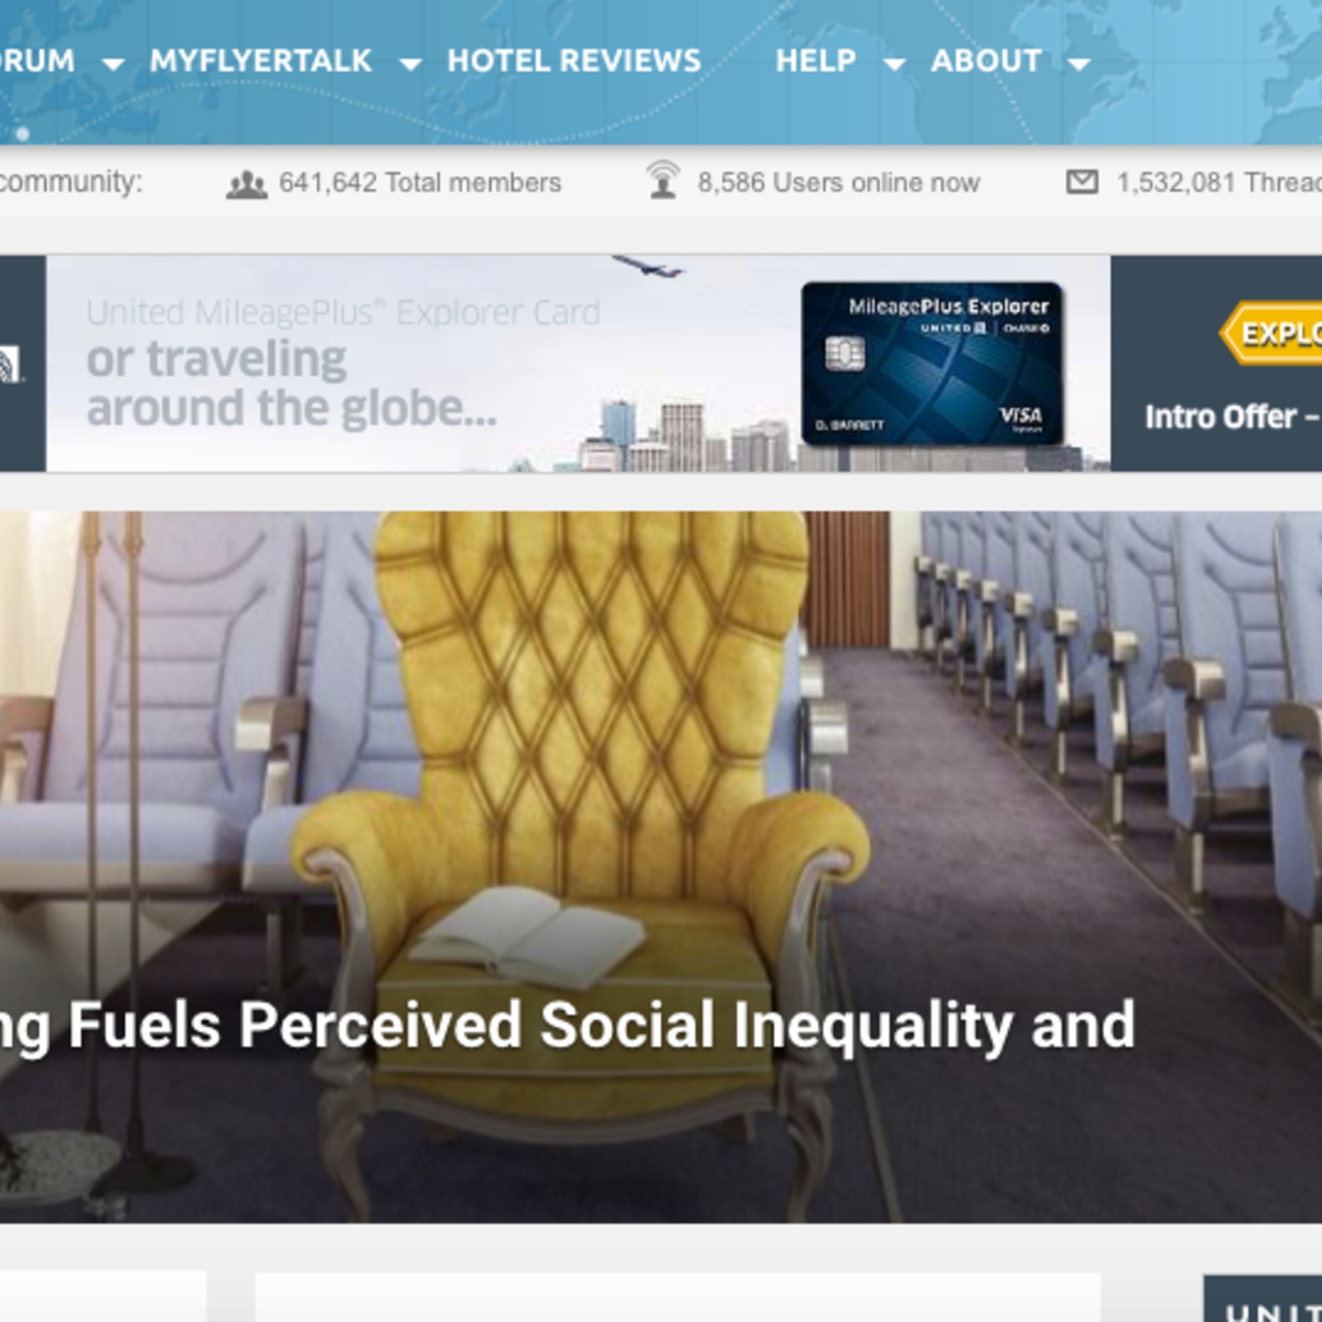Open the Hotel Reviews menu item
1322x1322 pixels.
point(574,61)
